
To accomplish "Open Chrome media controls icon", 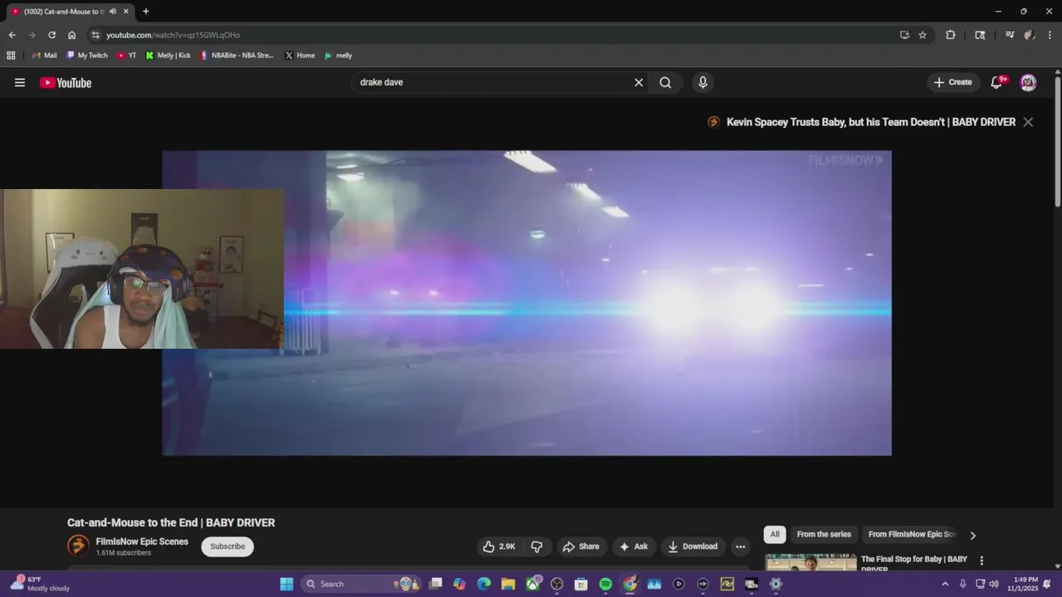I will pos(1010,35).
